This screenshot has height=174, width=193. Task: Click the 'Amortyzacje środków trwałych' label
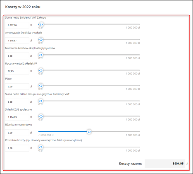[24, 33]
